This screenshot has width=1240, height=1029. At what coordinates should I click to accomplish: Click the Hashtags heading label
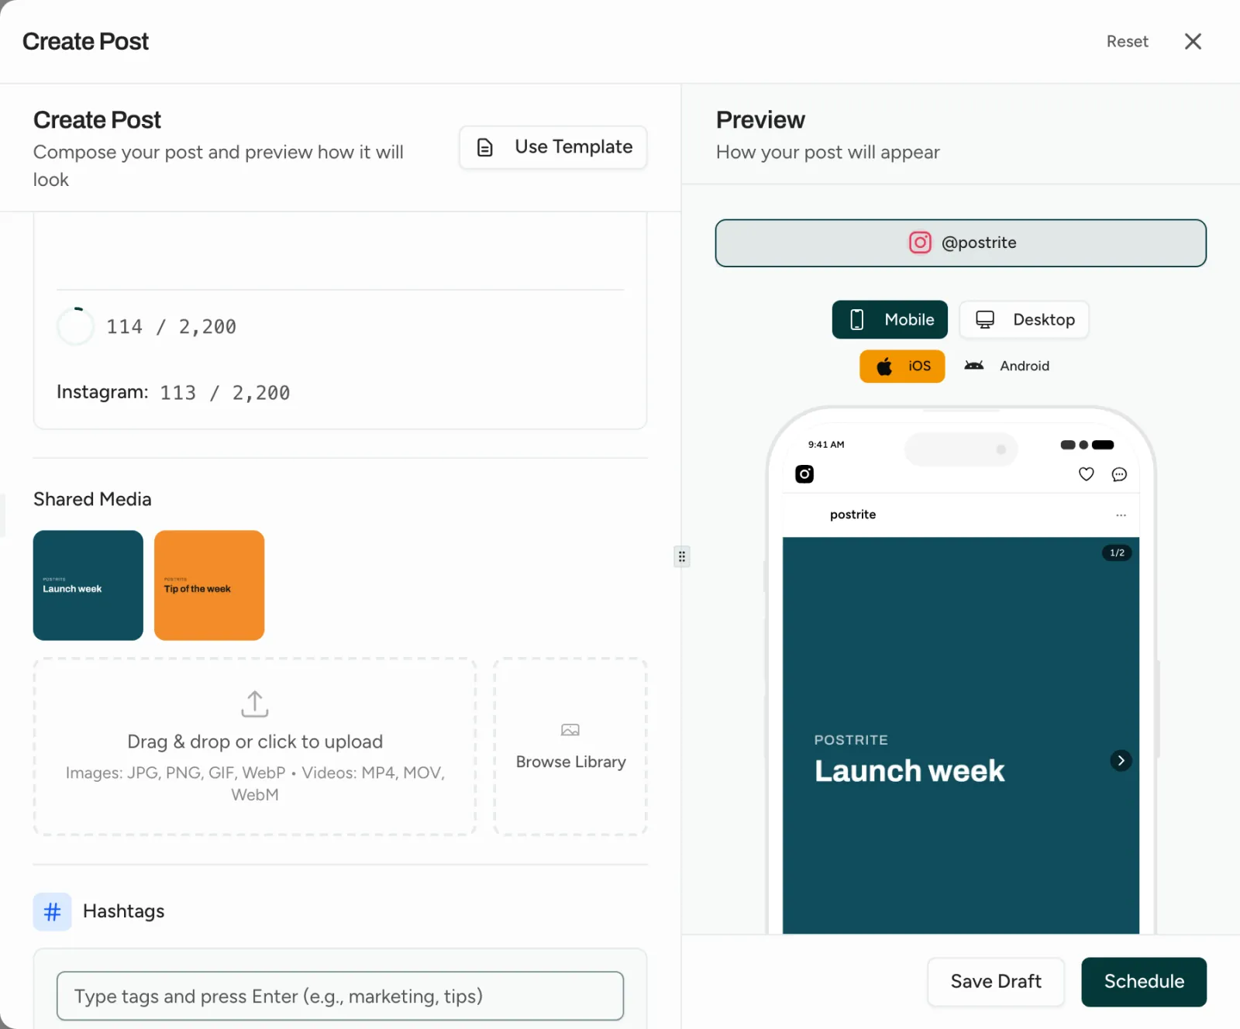click(x=124, y=912)
